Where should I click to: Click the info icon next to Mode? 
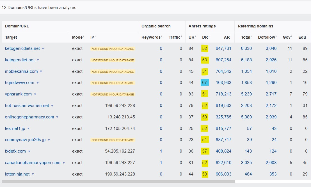coord(83,36)
